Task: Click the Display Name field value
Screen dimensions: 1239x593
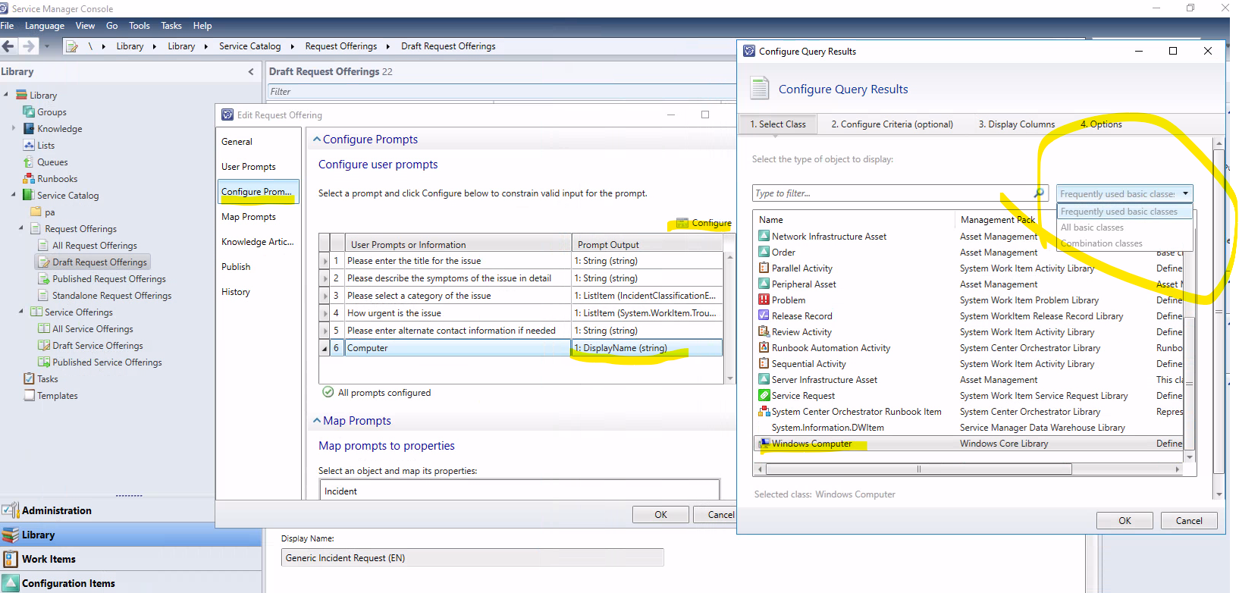Action: (472, 557)
